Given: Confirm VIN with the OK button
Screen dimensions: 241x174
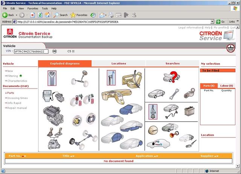Looking at the screenshot, I should 54,51.
